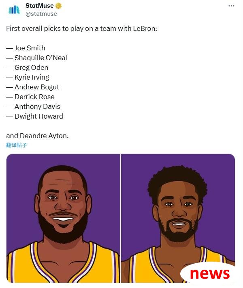Click the Anthony Davis text line
This screenshot has height=288, width=243.
pyautogui.click(x=33, y=106)
